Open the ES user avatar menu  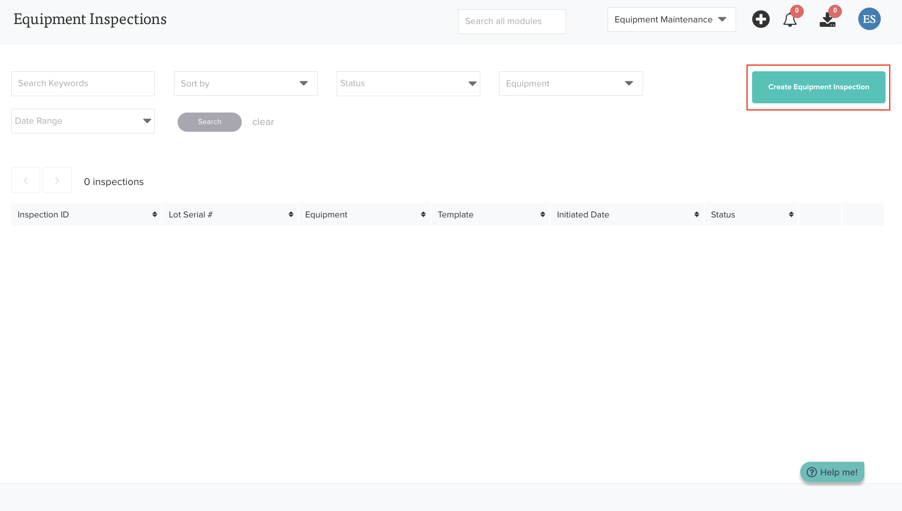point(869,19)
